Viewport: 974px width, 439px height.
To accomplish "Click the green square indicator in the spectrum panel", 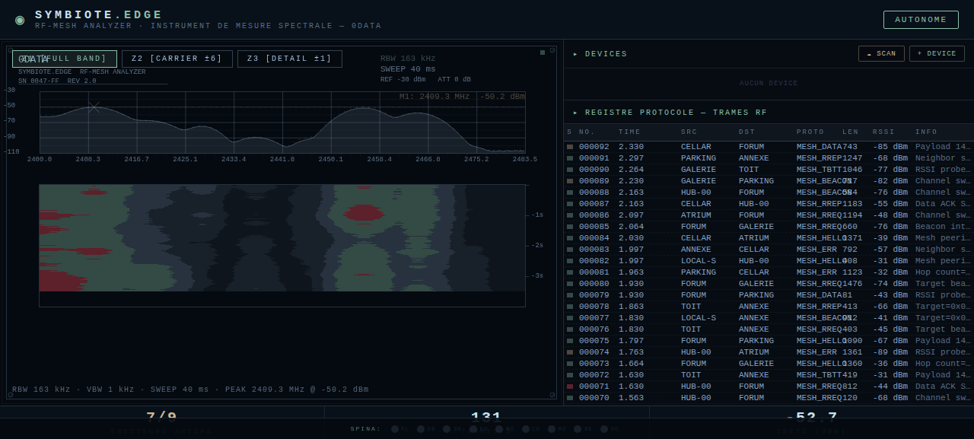I will tap(543, 52).
